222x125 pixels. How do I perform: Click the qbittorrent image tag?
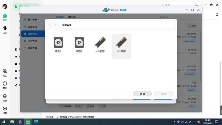click(189, 42)
